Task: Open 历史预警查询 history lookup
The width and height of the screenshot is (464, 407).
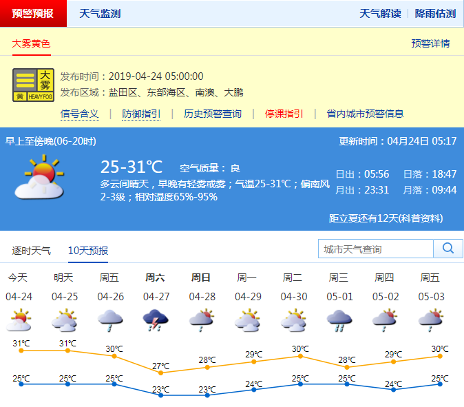Action: [x=212, y=114]
